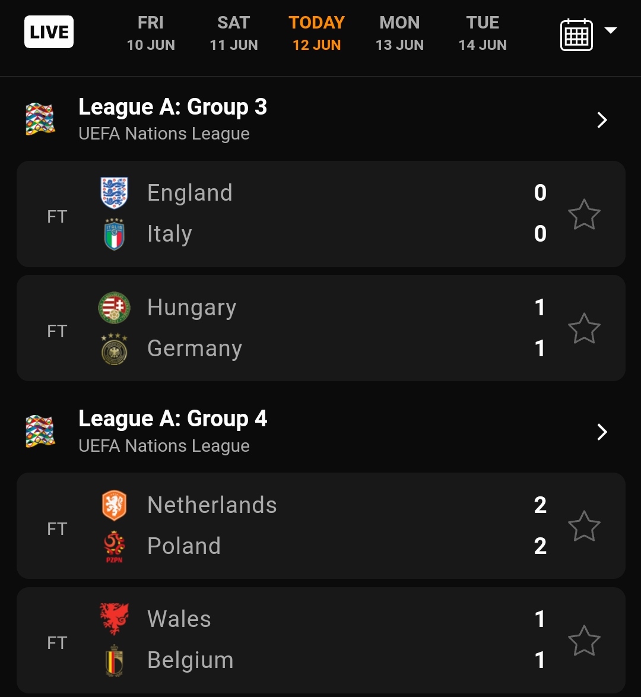Click the Germany team crest
Viewport: 641px width, 697px height.
pos(114,349)
